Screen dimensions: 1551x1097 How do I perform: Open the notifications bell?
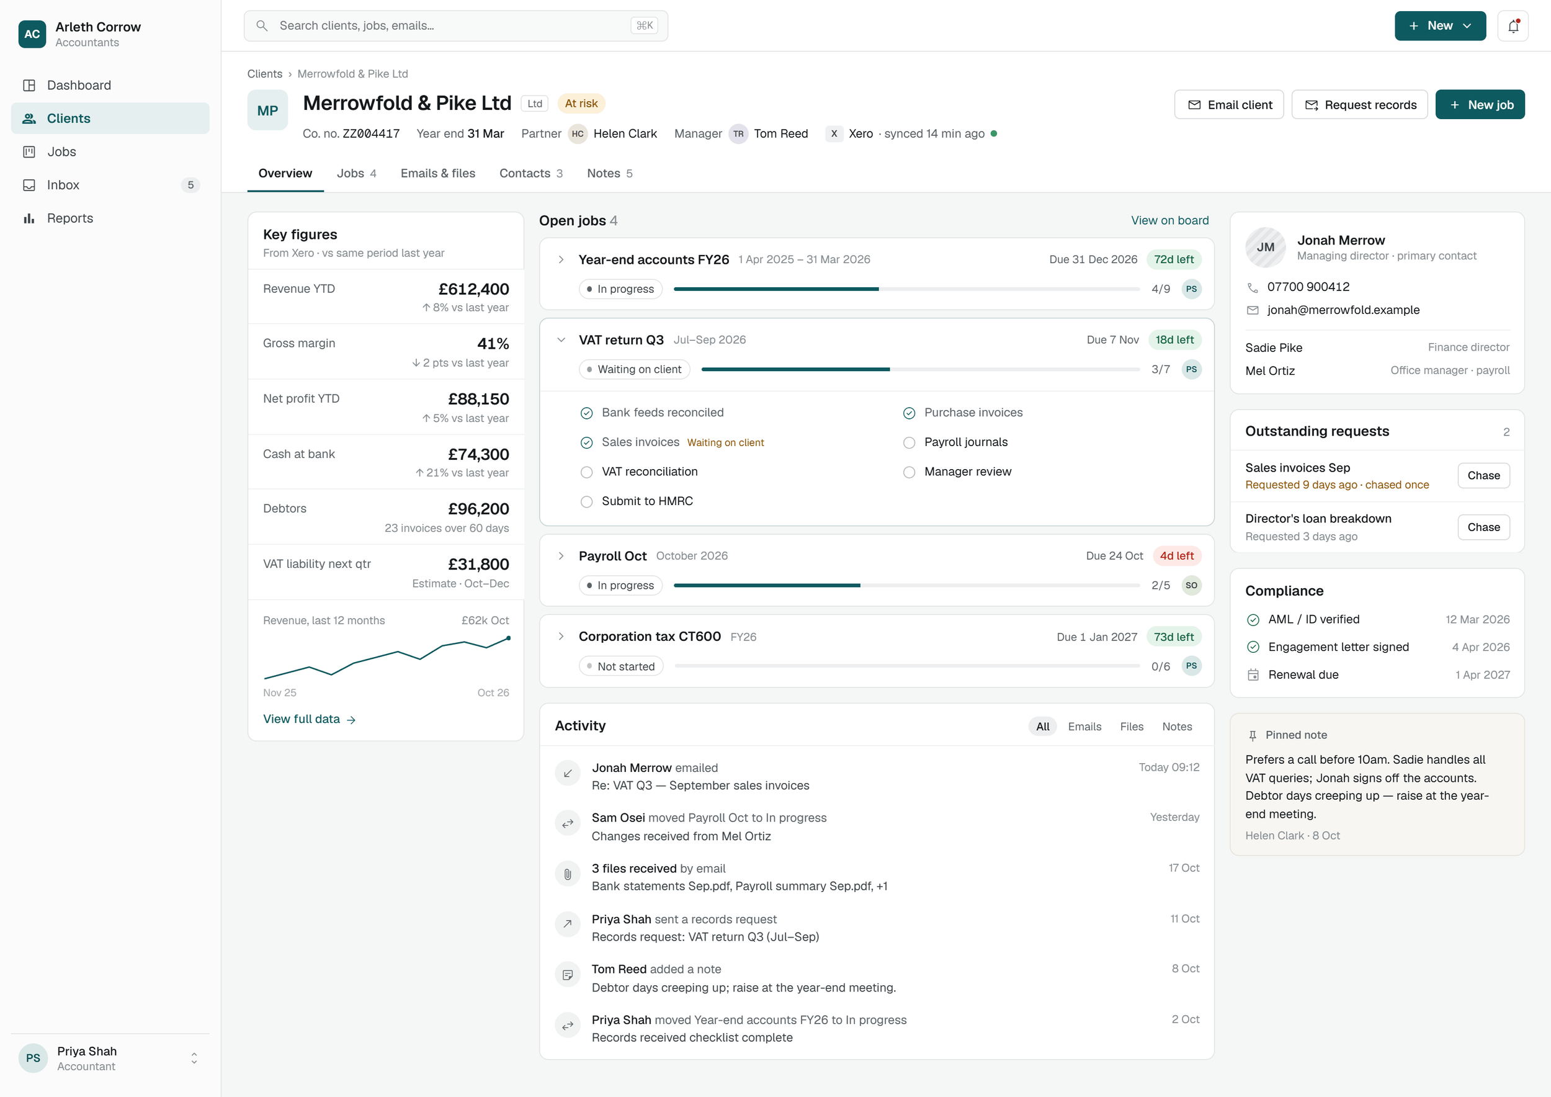pos(1513,26)
